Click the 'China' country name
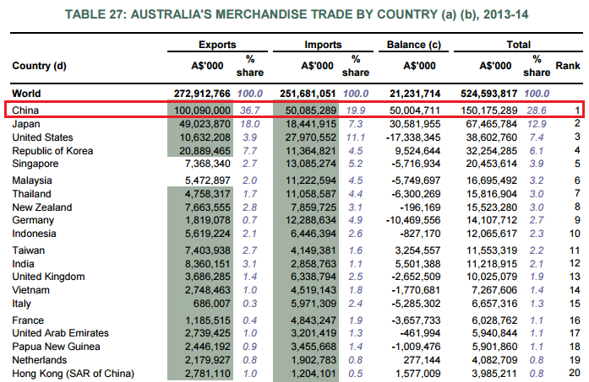The image size is (589, 382). coord(25,110)
